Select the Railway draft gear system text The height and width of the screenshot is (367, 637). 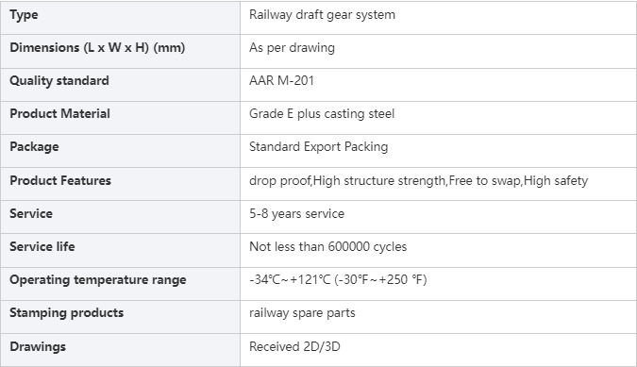point(322,15)
